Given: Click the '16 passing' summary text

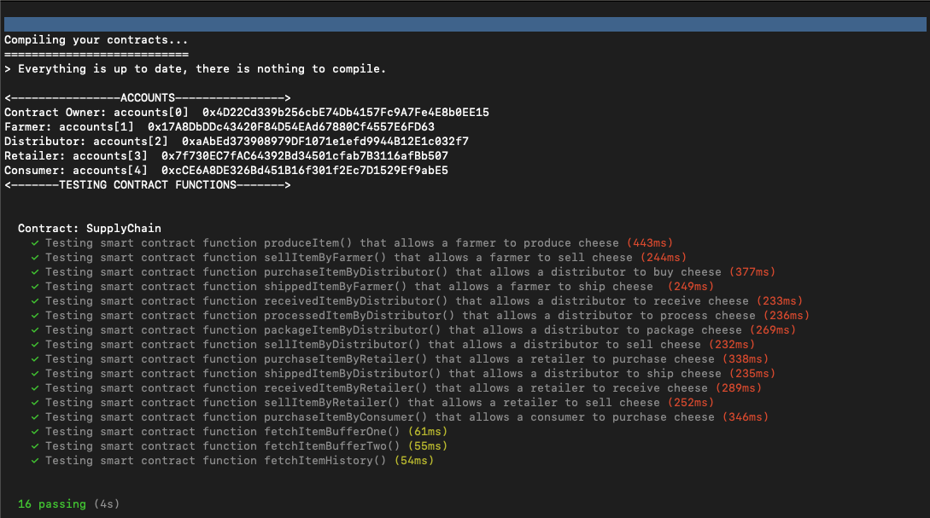Looking at the screenshot, I should click(x=52, y=503).
